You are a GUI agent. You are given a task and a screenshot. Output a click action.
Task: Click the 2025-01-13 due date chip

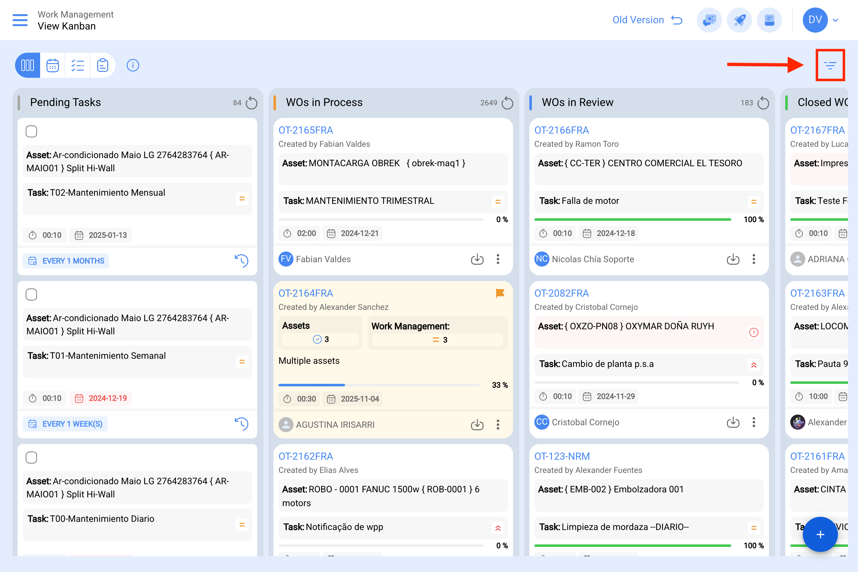click(101, 235)
